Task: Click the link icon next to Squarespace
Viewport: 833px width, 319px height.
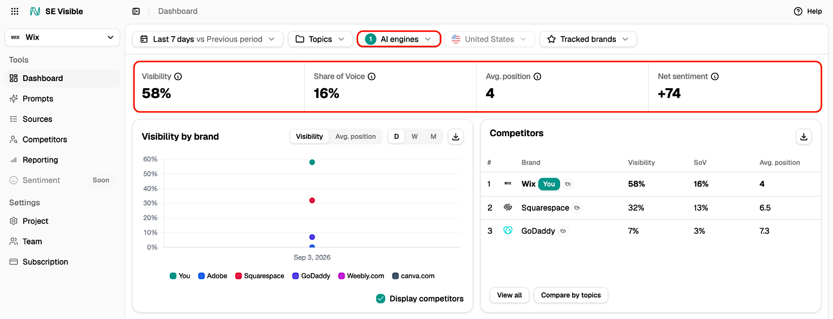Action: [577, 208]
